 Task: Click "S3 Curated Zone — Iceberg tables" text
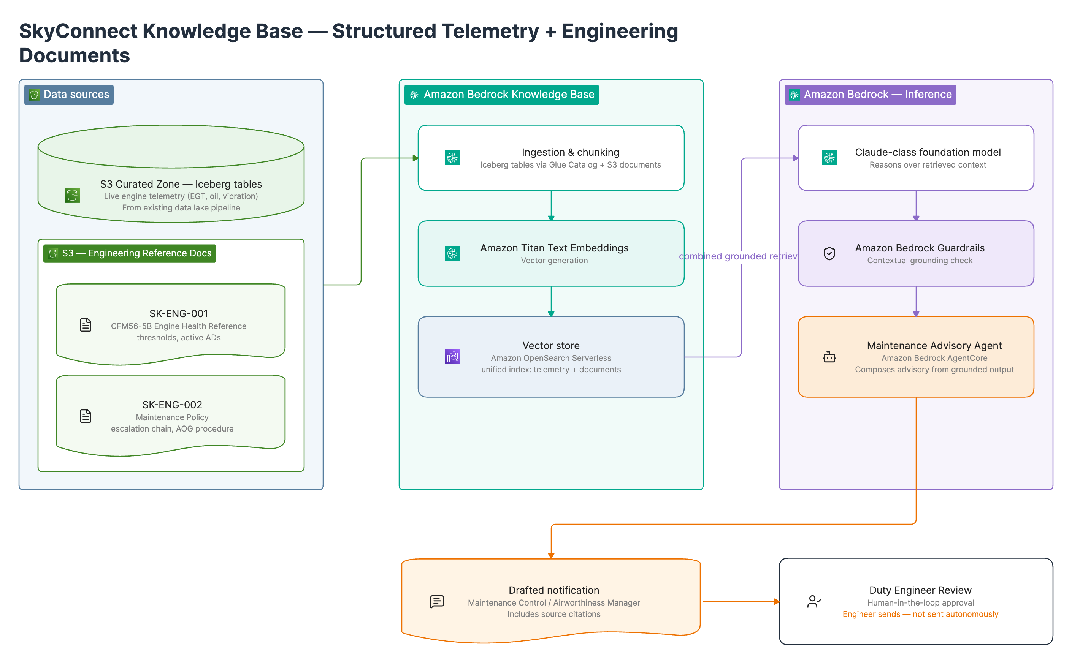(181, 184)
